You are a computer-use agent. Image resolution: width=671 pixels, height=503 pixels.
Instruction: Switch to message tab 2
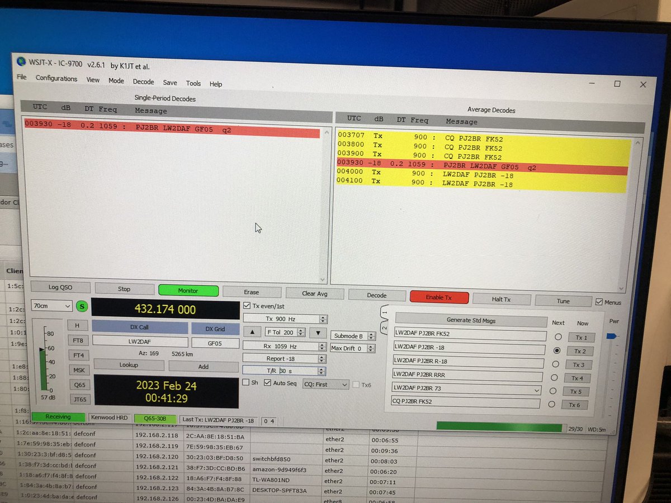pyautogui.click(x=385, y=327)
